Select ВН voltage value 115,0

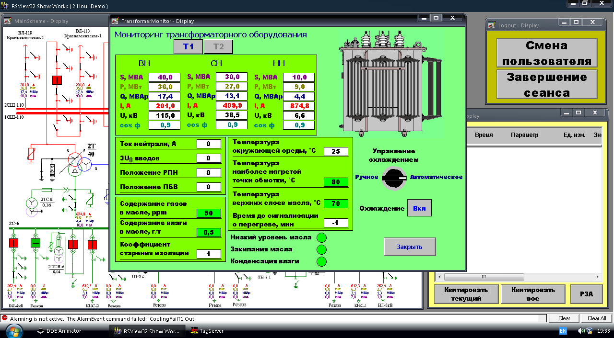pyautogui.click(x=165, y=115)
